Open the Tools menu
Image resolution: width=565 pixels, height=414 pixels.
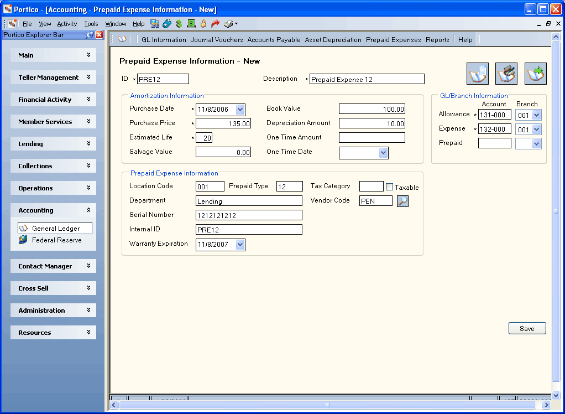(91, 24)
